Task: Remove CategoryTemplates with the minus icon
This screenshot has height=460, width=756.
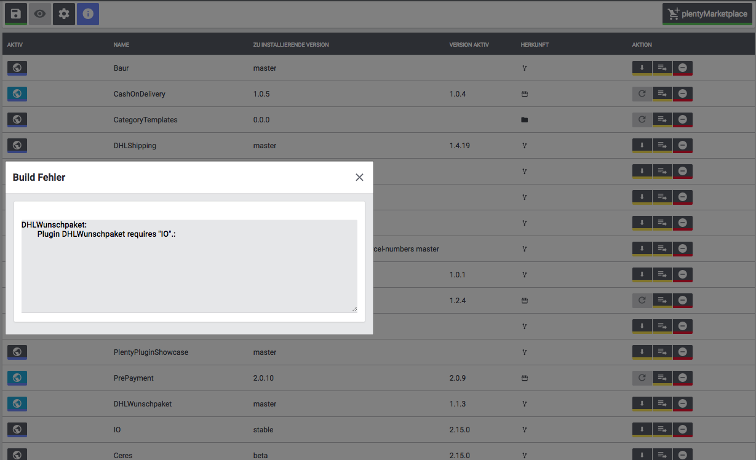Action: pyautogui.click(x=683, y=120)
